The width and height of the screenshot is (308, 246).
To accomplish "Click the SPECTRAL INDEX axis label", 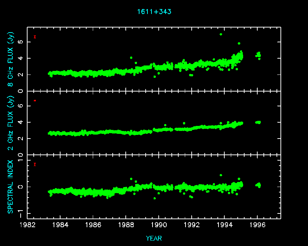I will click(x=11, y=186).
